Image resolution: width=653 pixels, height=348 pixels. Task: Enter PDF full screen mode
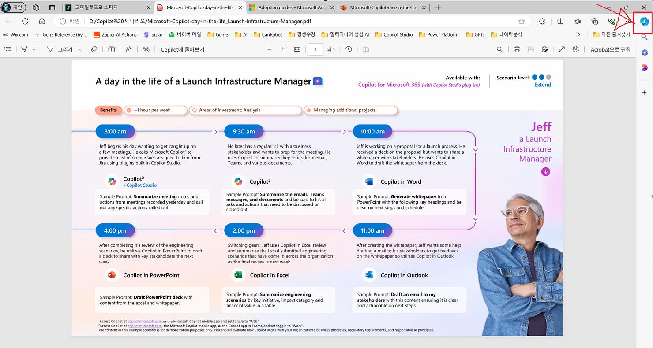click(x=562, y=49)
